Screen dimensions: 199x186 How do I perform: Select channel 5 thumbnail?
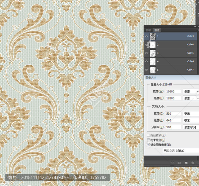tap(153, 70)
